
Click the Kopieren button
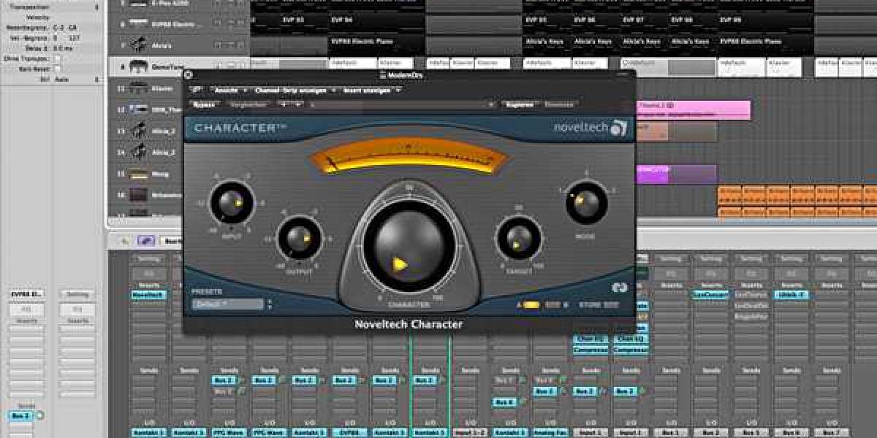[x=519, y=104]
